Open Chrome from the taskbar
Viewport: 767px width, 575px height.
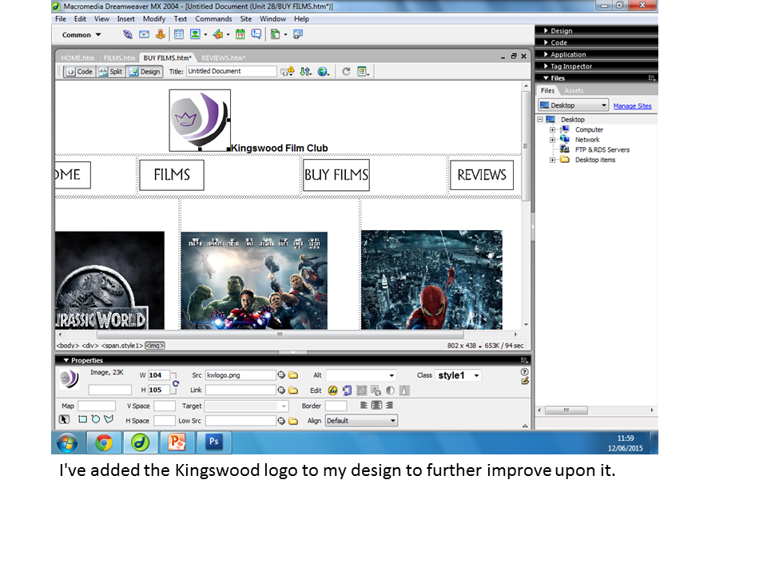point(104,442)
